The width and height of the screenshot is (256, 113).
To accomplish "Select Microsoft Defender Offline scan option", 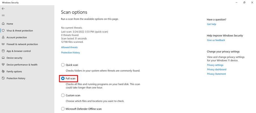I will pos(63,109).
